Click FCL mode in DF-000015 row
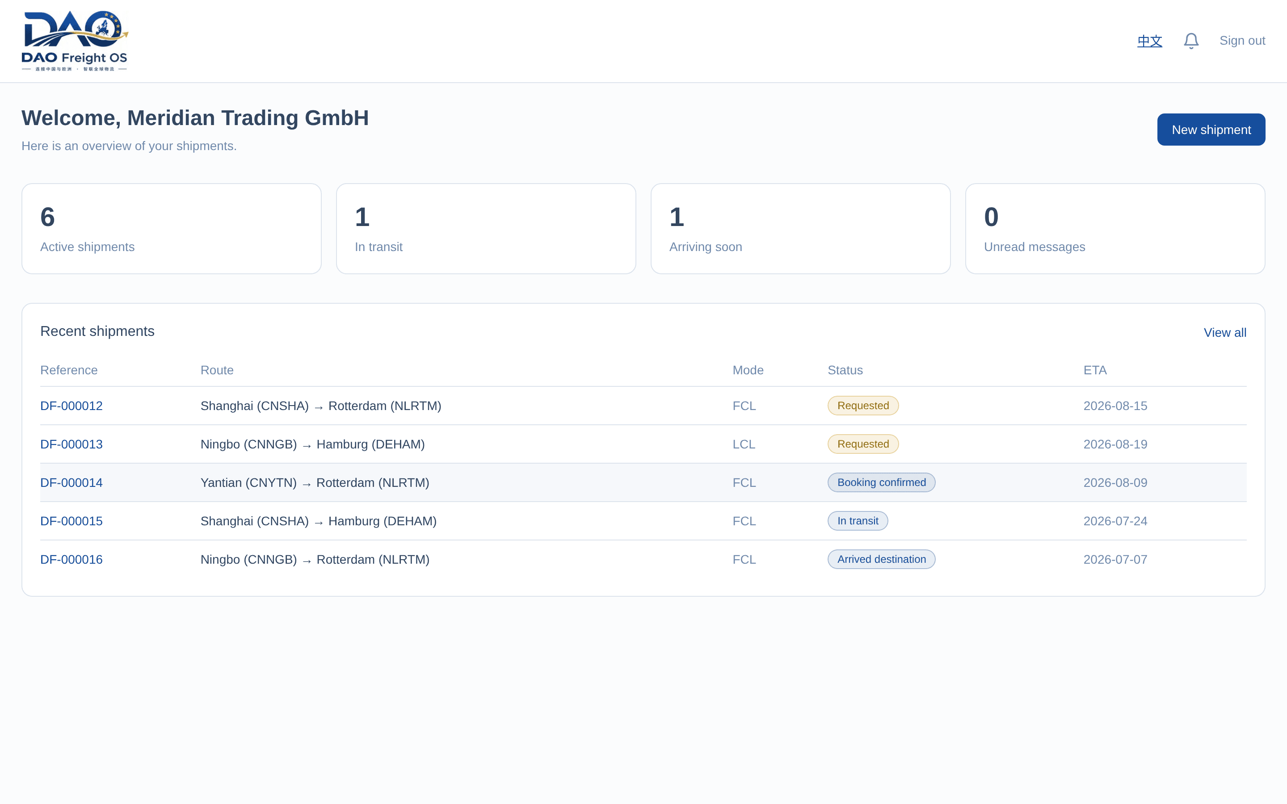The width and height of the screenshot is (1287, 804). pyautogui.click(x=744, y=520)
